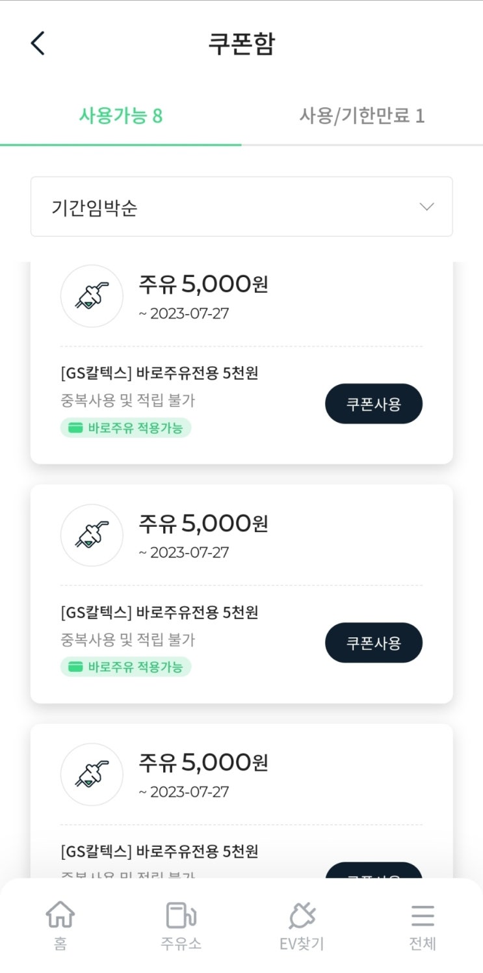Click the chevron arrow of sort dropdown

[x=426, y=207]
